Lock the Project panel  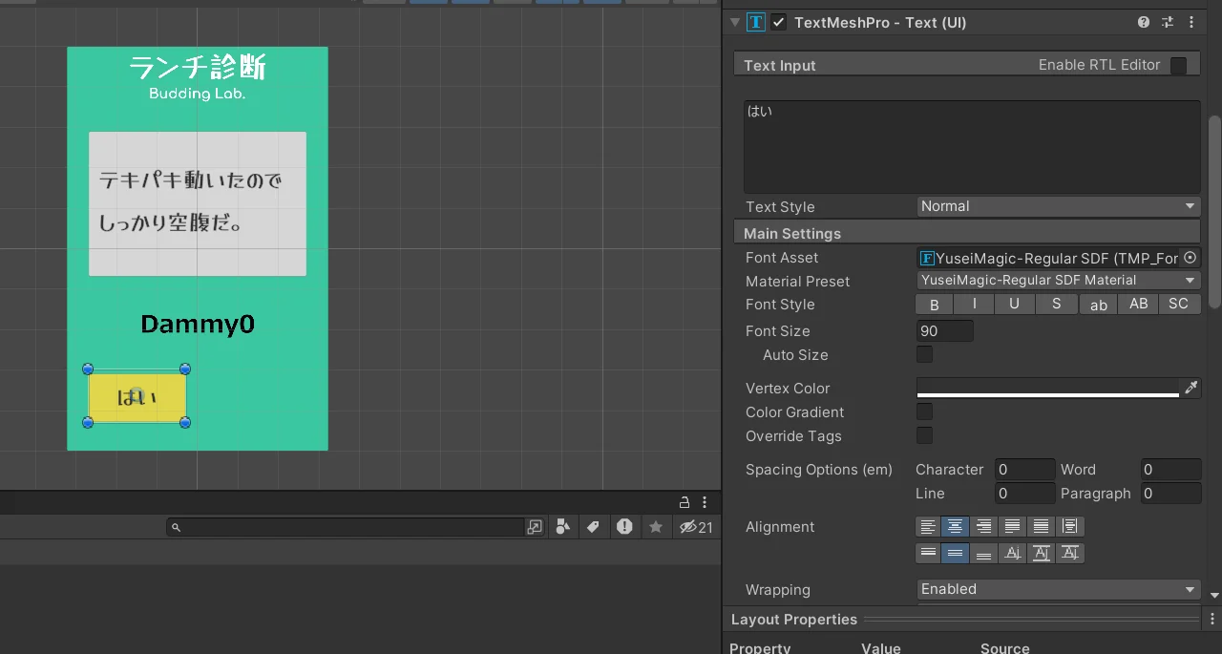pos(684,502)
